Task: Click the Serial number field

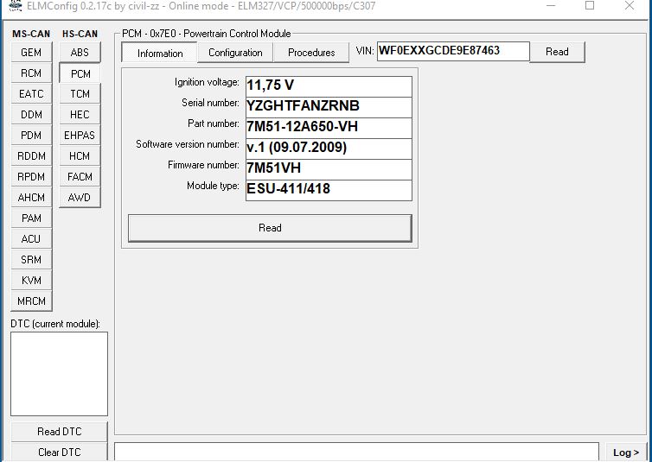Action: click(328, 106)
